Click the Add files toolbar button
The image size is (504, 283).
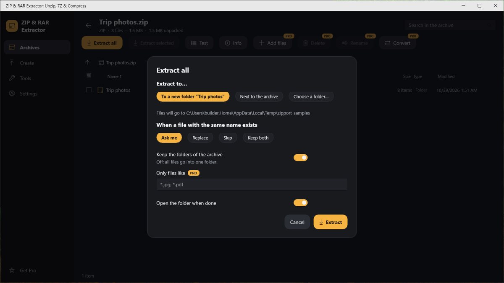point(273,43)
